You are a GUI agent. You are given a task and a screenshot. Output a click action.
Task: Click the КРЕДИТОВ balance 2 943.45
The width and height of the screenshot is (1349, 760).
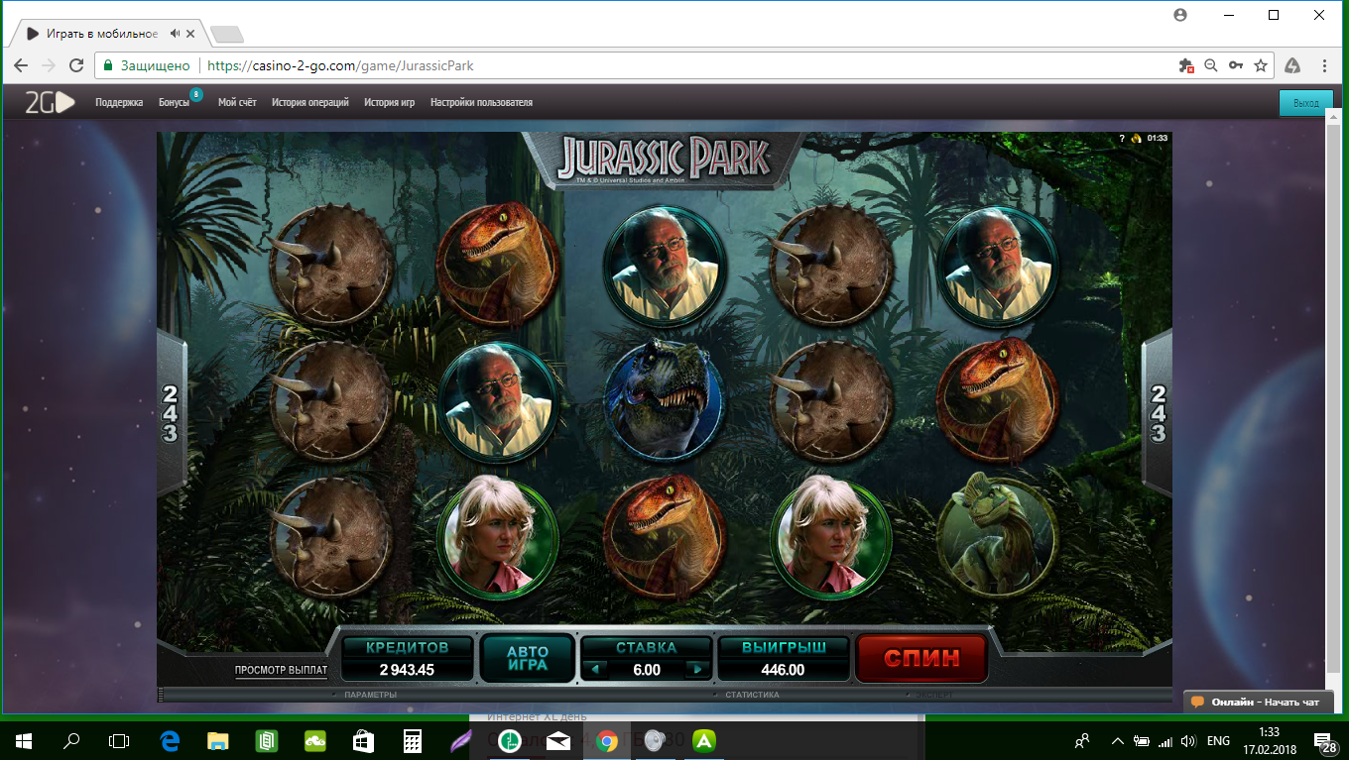tap(407, 670)
